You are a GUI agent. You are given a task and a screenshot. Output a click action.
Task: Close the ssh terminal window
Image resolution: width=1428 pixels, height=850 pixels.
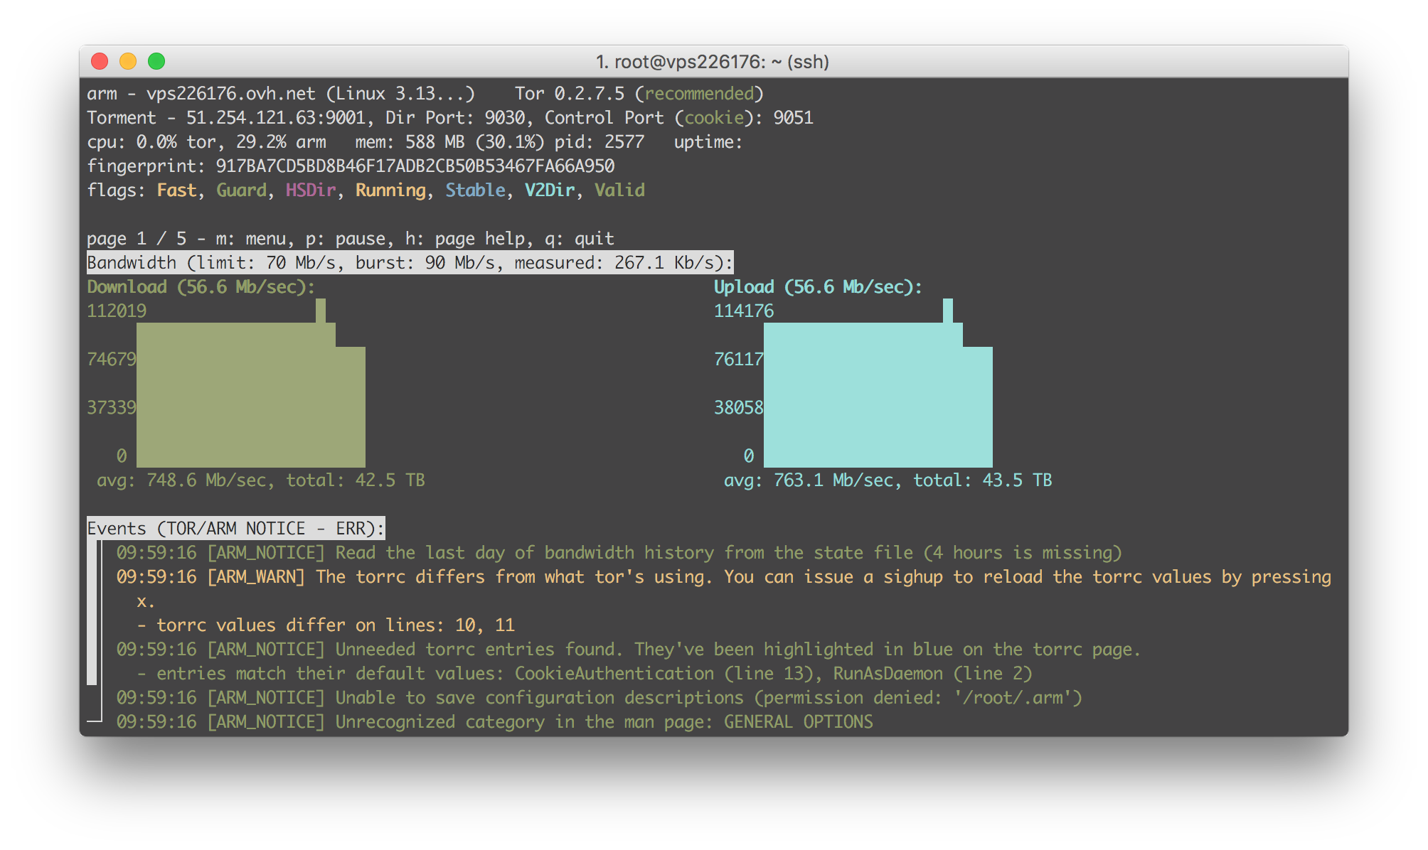point(100,62)
